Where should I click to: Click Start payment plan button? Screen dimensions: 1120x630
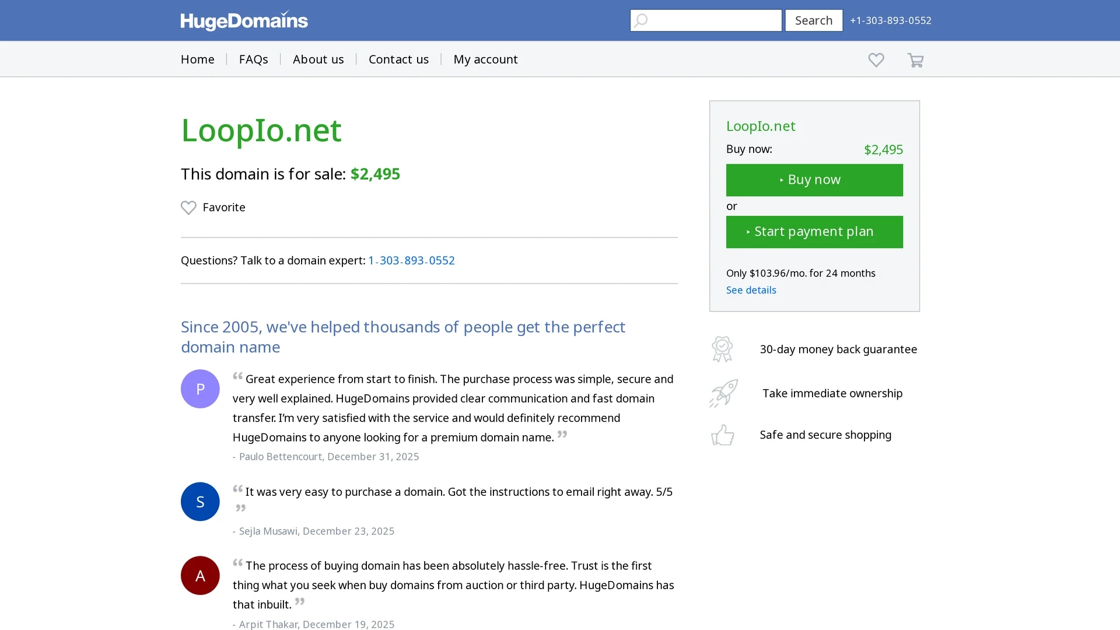(814, 232)
